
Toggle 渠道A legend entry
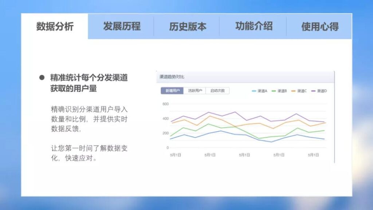259,91
